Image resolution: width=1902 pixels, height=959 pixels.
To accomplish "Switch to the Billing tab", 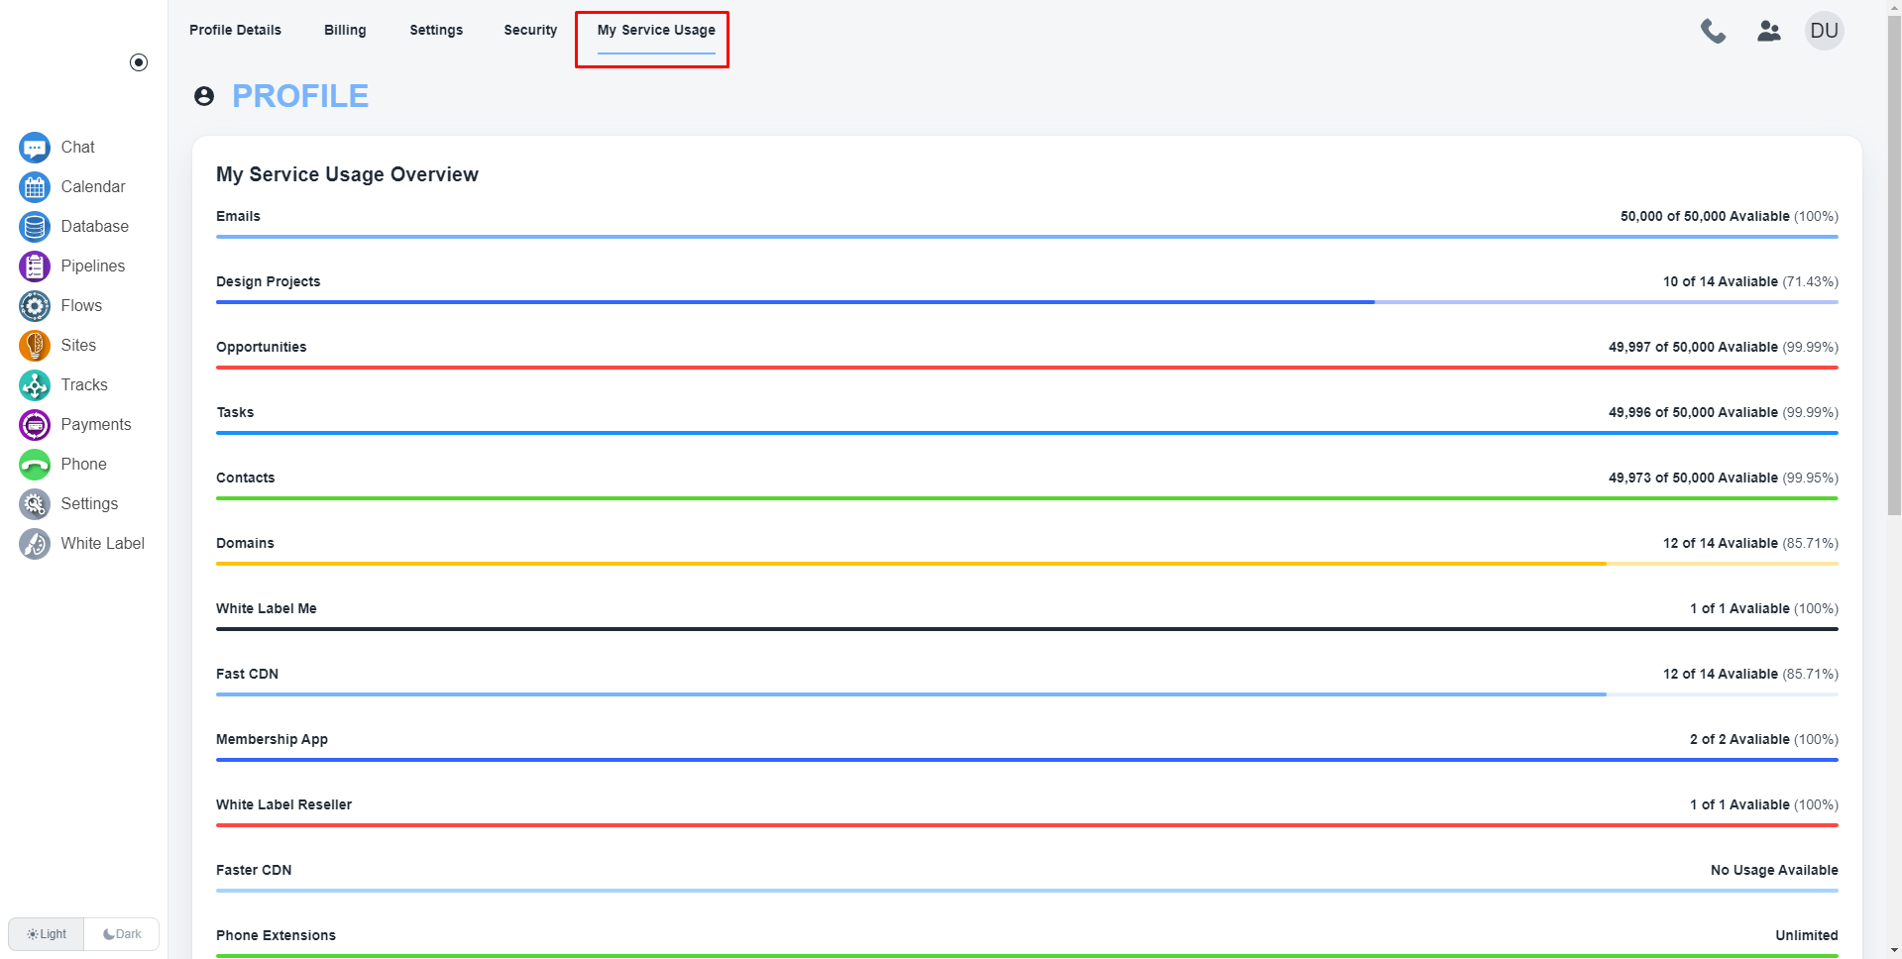I will (345, 30).
